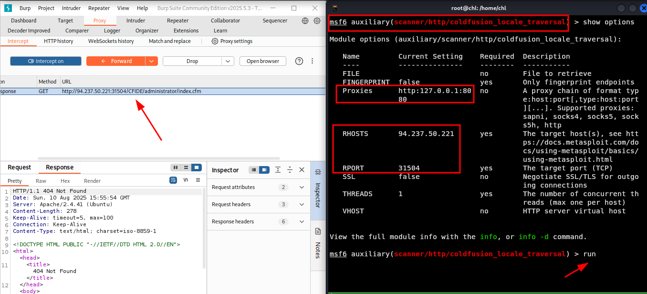
Task: Select the Raw view tab
Action: pos(41,181)
